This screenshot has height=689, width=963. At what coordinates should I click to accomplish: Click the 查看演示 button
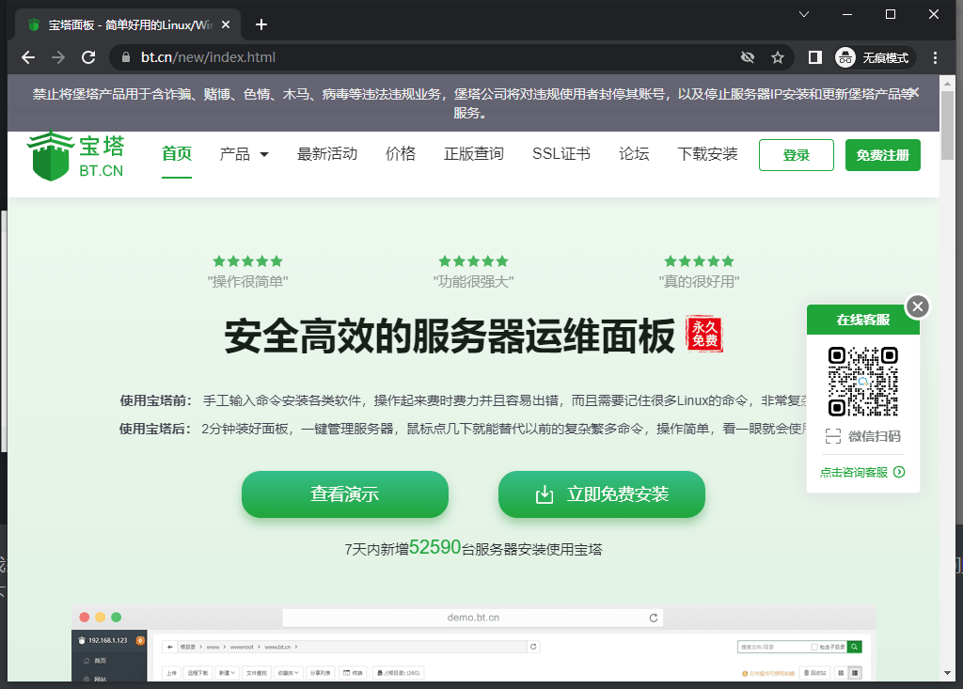[345, 494]
